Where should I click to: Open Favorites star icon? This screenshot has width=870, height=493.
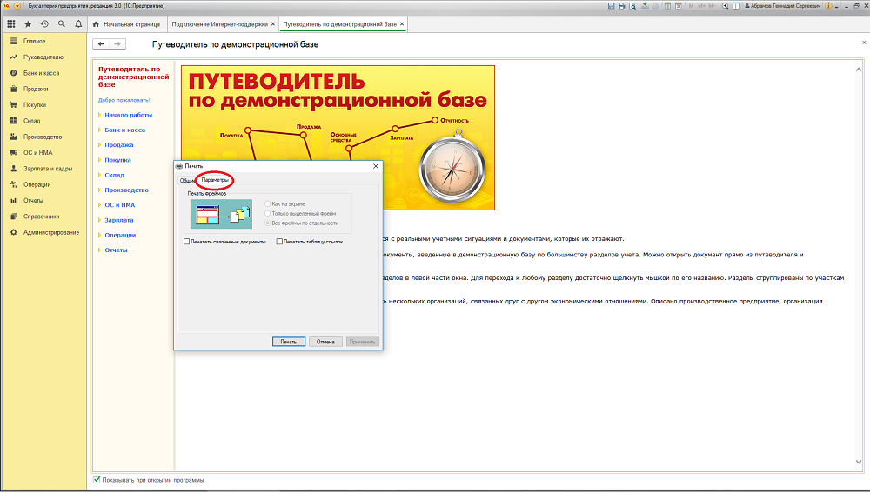pos(28,23)
